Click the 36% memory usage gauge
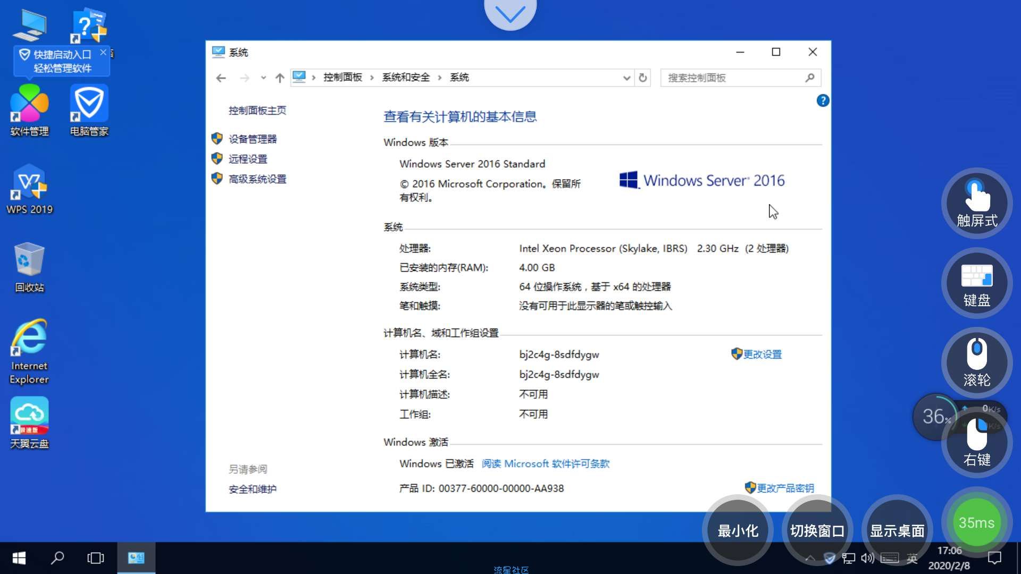 coord(936,417)
